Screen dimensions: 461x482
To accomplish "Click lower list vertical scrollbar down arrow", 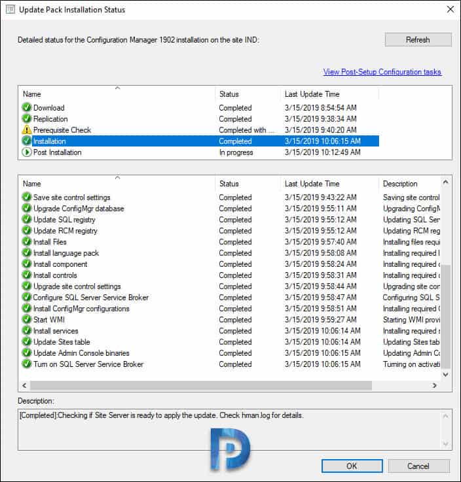I will [445, 374].
